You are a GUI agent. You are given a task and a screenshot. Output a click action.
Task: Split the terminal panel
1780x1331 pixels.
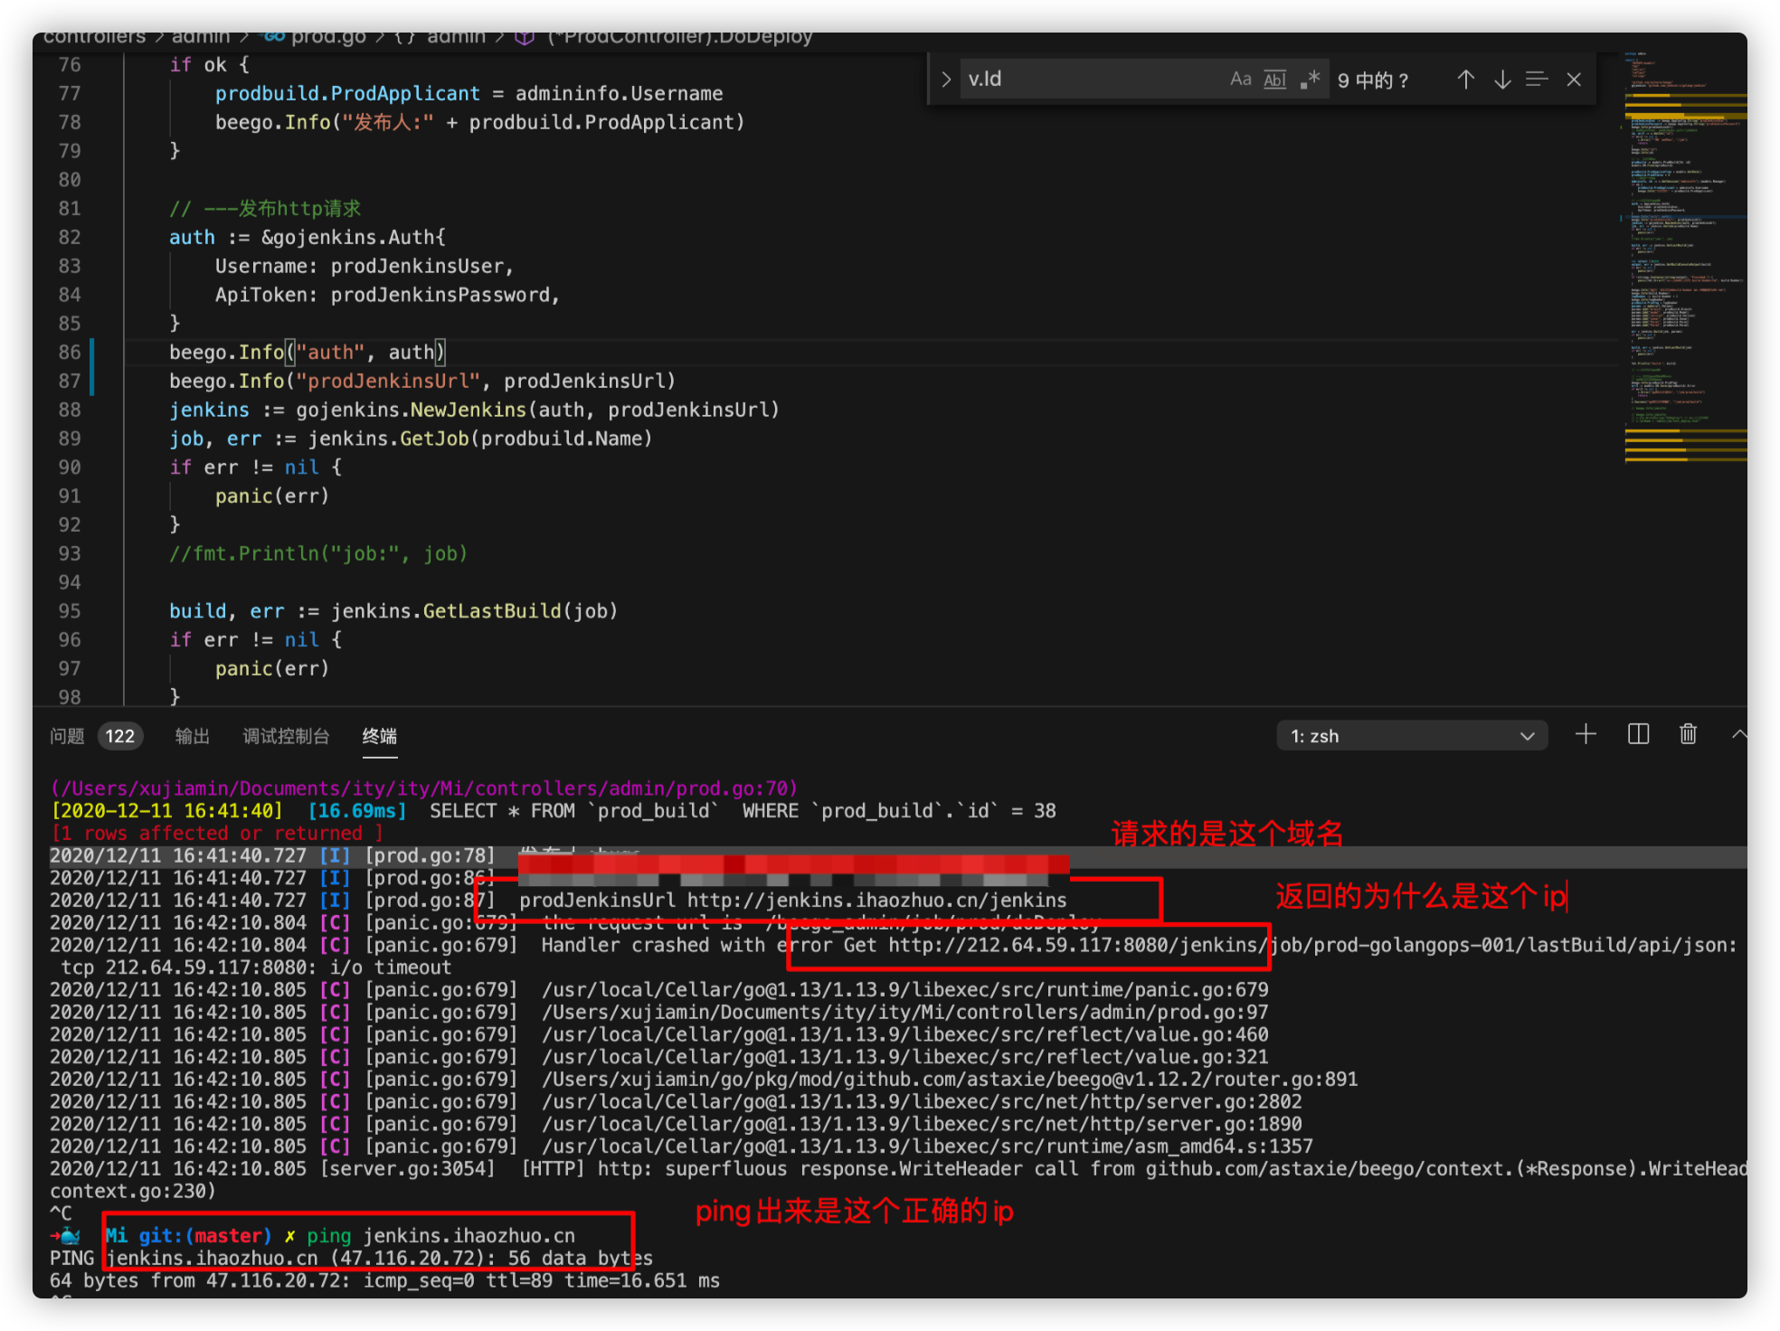1638,734
